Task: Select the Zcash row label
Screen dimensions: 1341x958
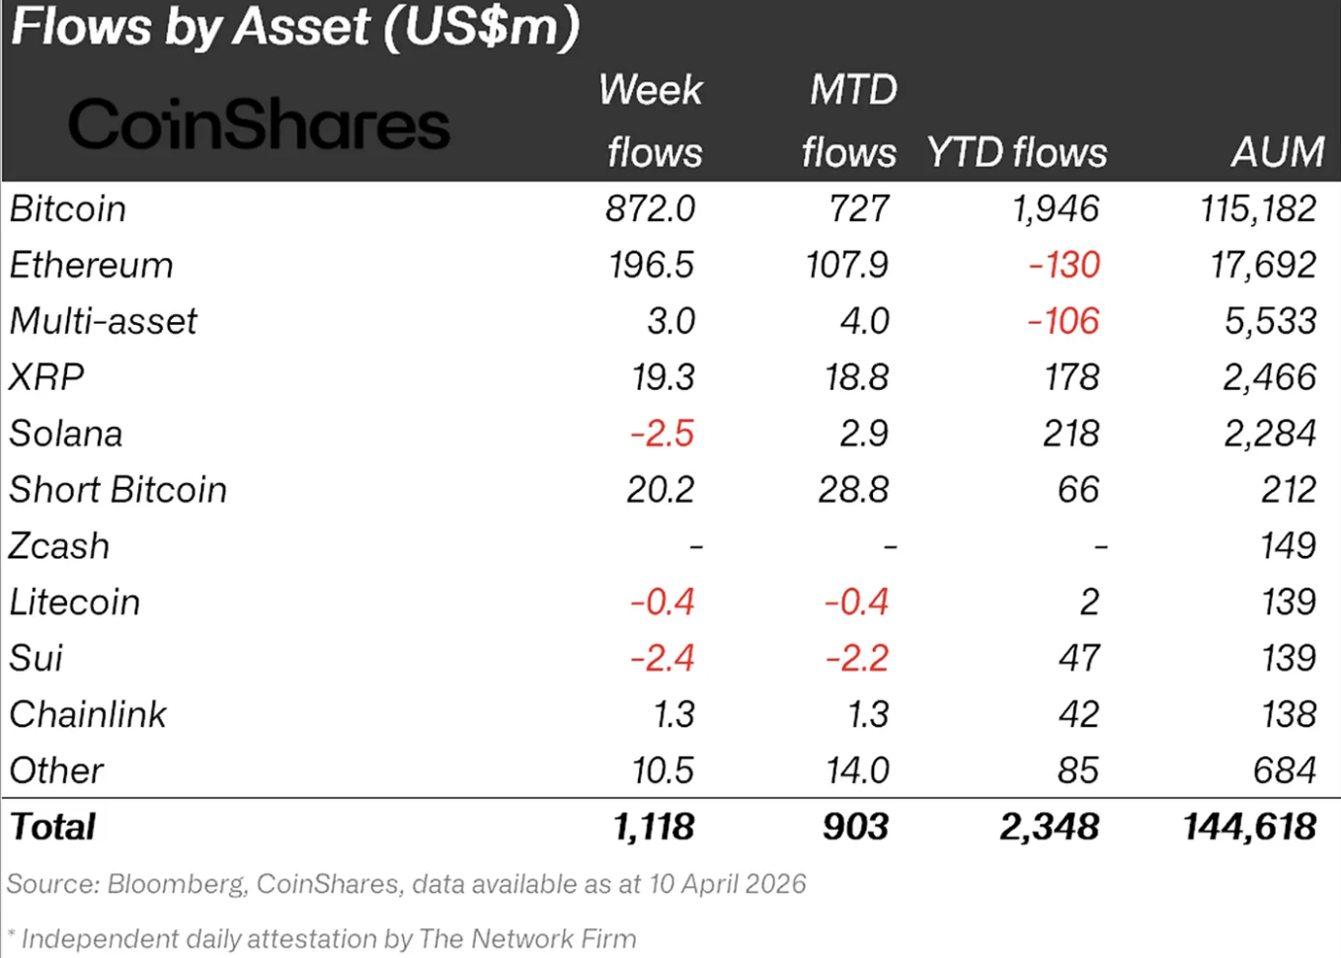Action: click(x=59, y=546)
